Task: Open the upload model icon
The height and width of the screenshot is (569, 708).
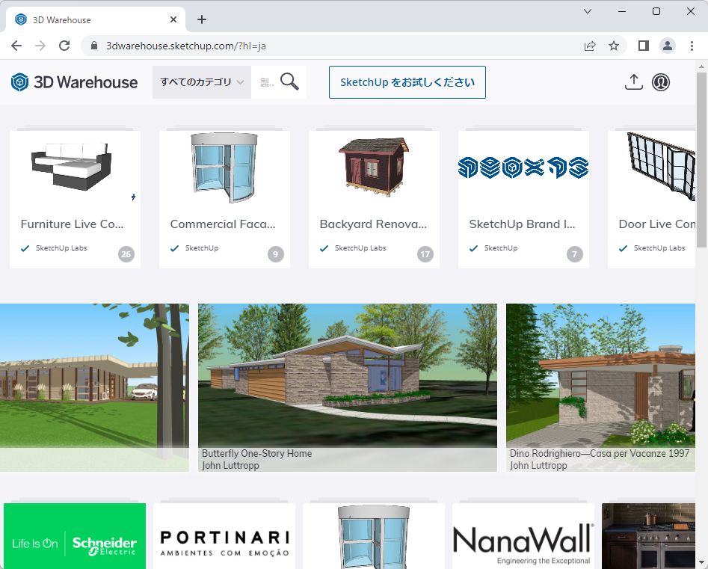Action: tap(633, 82)
